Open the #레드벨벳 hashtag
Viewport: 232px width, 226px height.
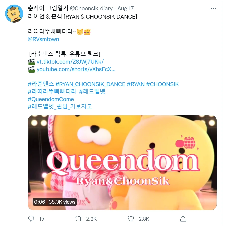92,91
